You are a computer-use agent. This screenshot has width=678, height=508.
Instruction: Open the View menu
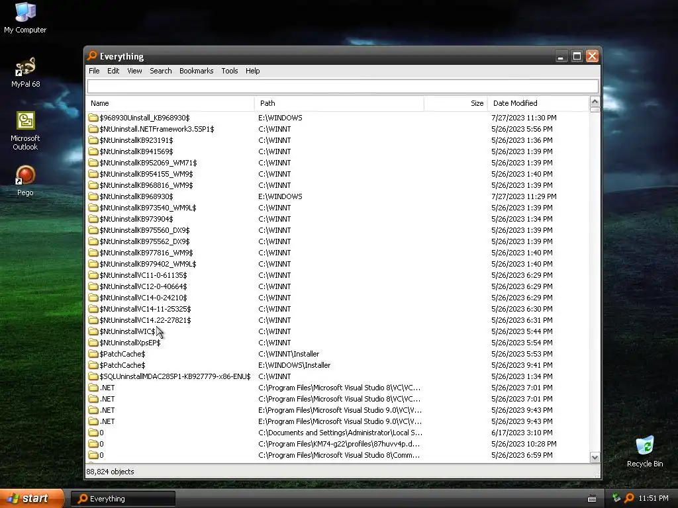134,71
